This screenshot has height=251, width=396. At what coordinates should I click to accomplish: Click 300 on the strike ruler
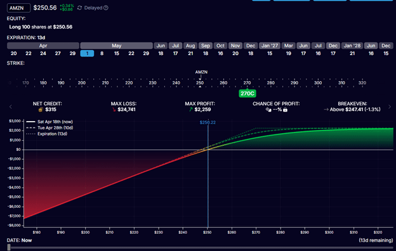[x=318, y=83]
